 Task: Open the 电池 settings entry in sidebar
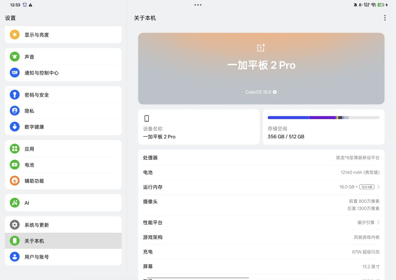point(63,165)
